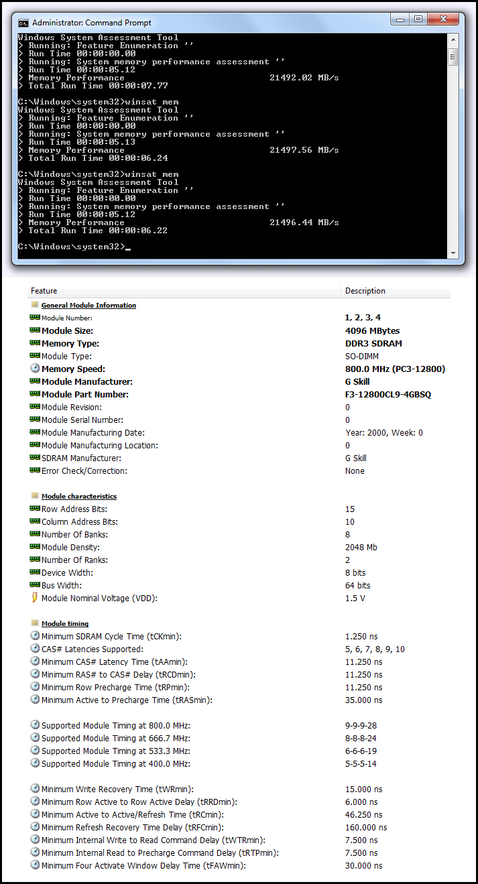Click the Memory Type row icon
Image resolution: width=478 pixels, height=884 pixels.
pos(35,343)
